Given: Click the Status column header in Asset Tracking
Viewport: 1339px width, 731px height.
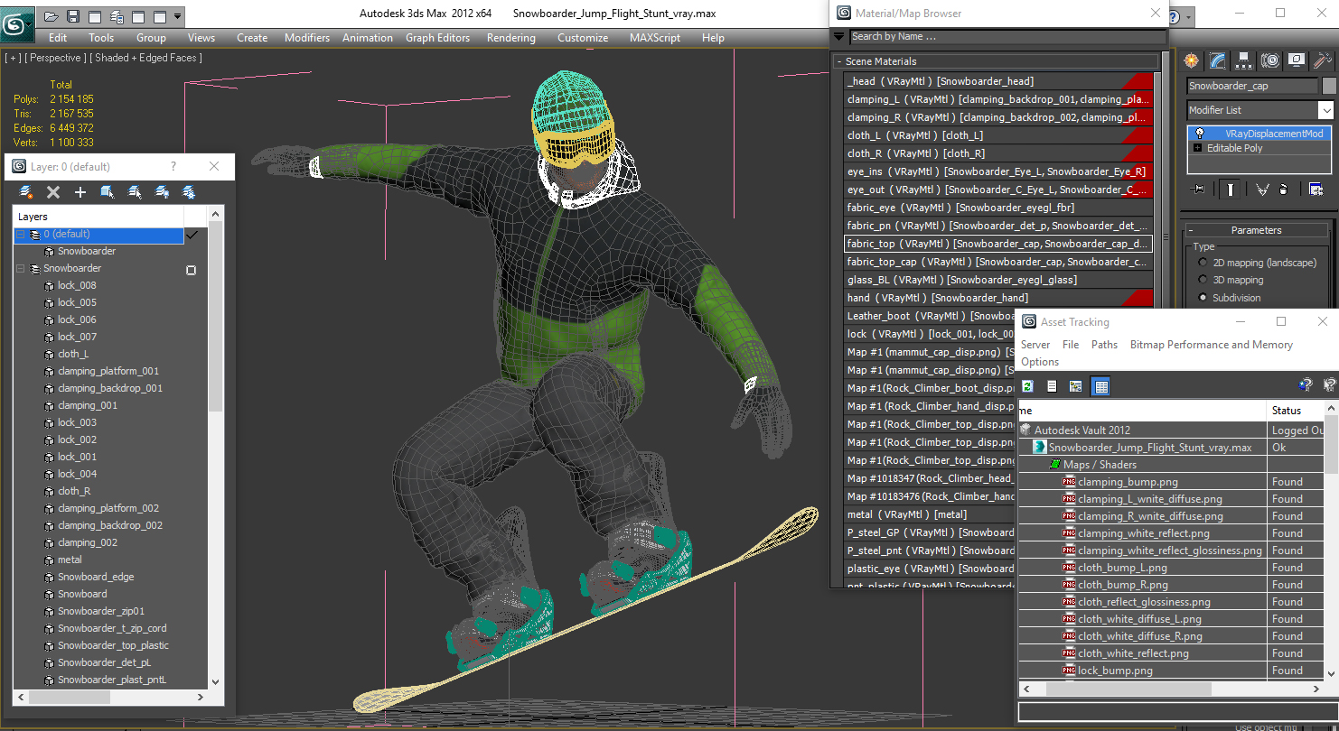Looking at the screenshot, I should click(x=1296, y=410).
